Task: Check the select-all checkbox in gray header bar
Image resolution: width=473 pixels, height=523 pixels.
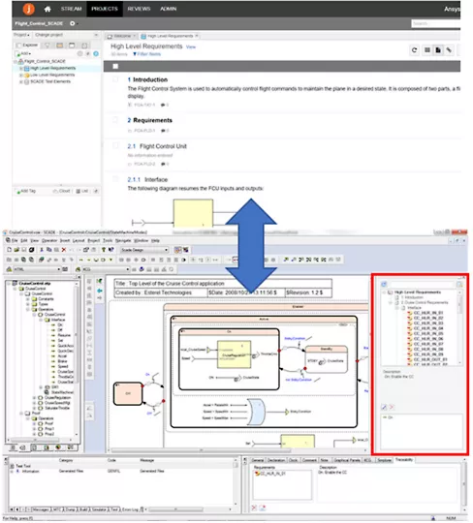Action: click(x=115, y=67)
